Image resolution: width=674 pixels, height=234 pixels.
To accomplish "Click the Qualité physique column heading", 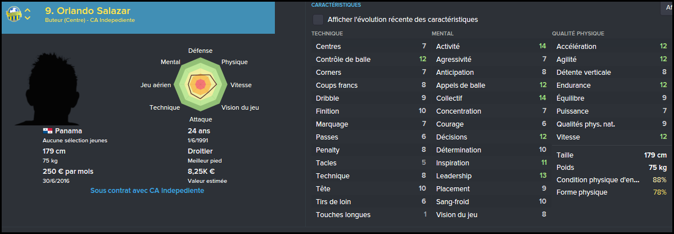I will [x=578, y=34].
